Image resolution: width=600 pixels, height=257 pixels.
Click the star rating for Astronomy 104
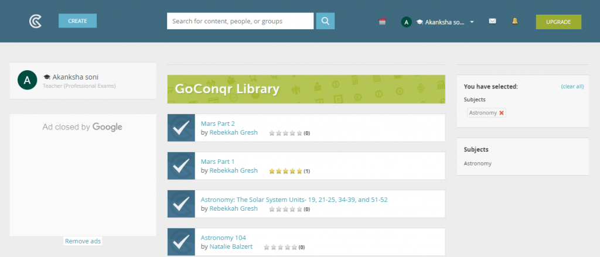[281, 247]
